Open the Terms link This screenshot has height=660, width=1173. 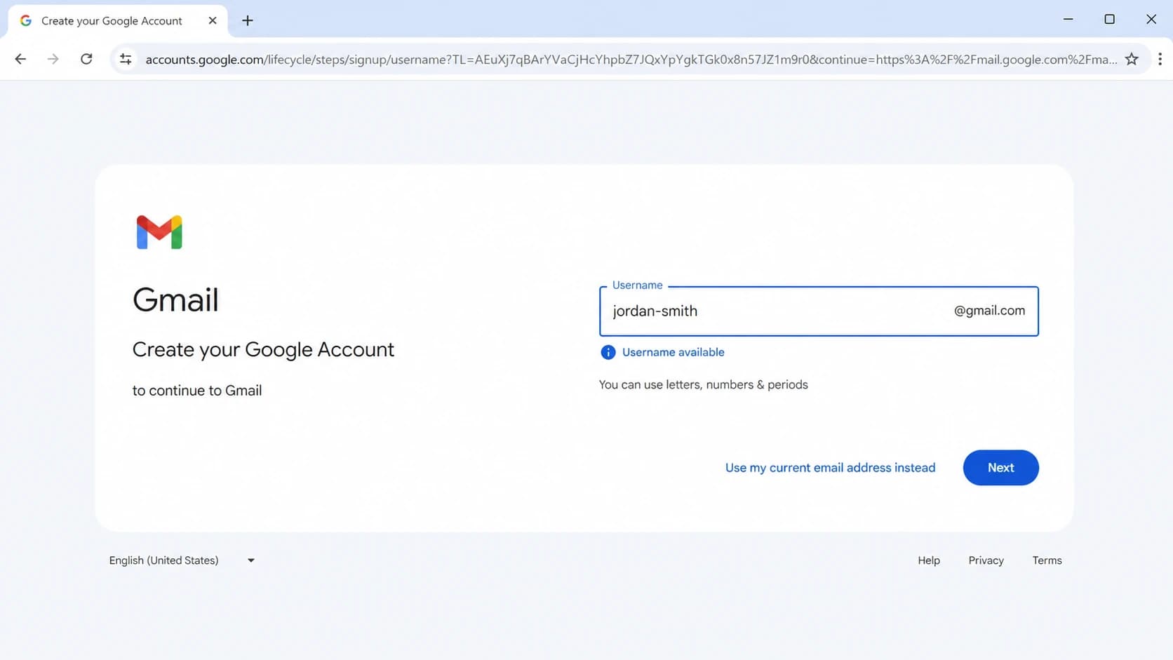point(1047,560)
